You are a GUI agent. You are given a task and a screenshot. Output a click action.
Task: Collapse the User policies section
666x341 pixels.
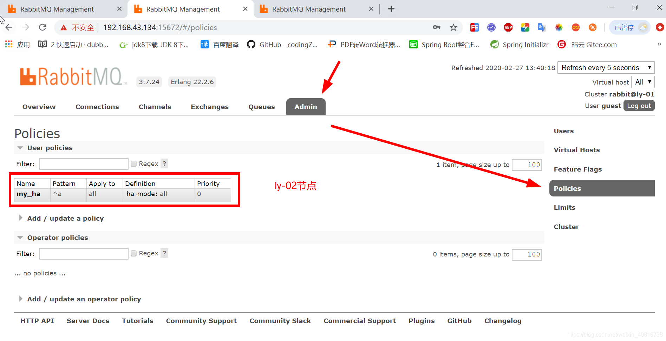pyautogui.click(x=50, y=148)
